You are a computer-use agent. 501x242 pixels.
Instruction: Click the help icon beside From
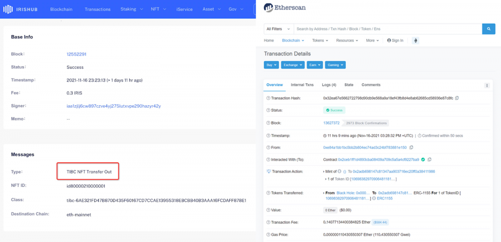tap(268, 147)
